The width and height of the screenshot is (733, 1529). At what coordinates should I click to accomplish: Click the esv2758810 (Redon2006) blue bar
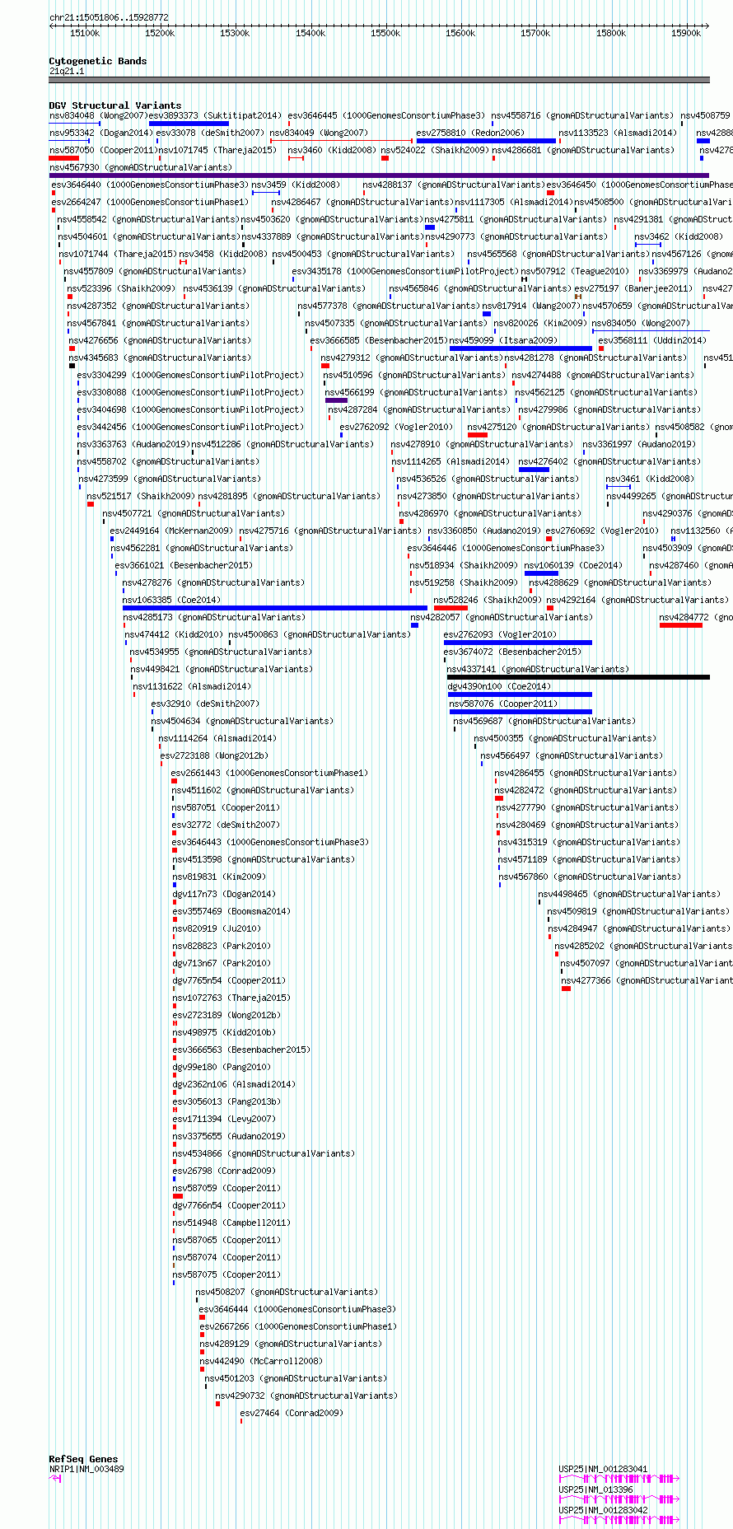click(x=486, y=141)
